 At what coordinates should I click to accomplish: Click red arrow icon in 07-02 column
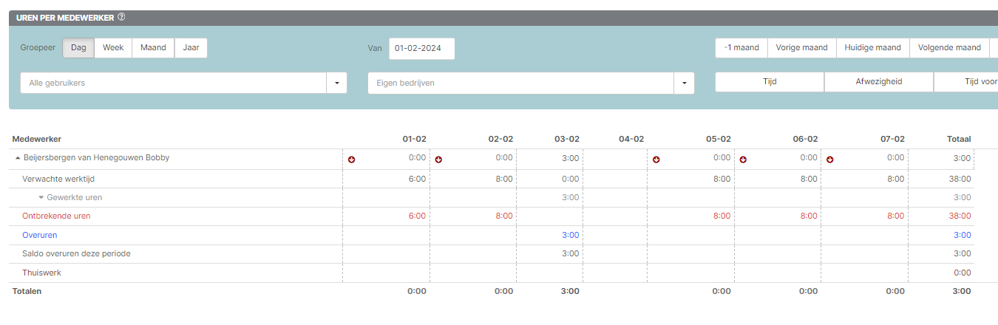pyautogui.click(x=830, y=159)
